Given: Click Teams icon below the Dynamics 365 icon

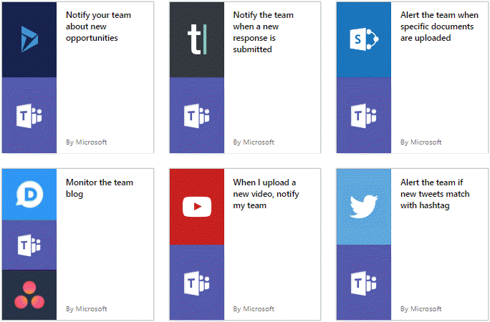Looking at the screenshot, I should 29,115.
